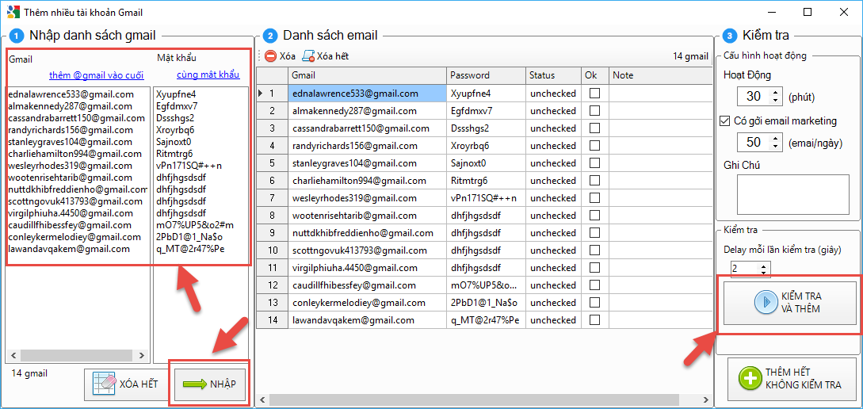This screenshot has height=409, width=863.
Task: Check Ok box for stanleygraves104@gmail.com row
Action: pyautogui.click(x=594, y=163)
